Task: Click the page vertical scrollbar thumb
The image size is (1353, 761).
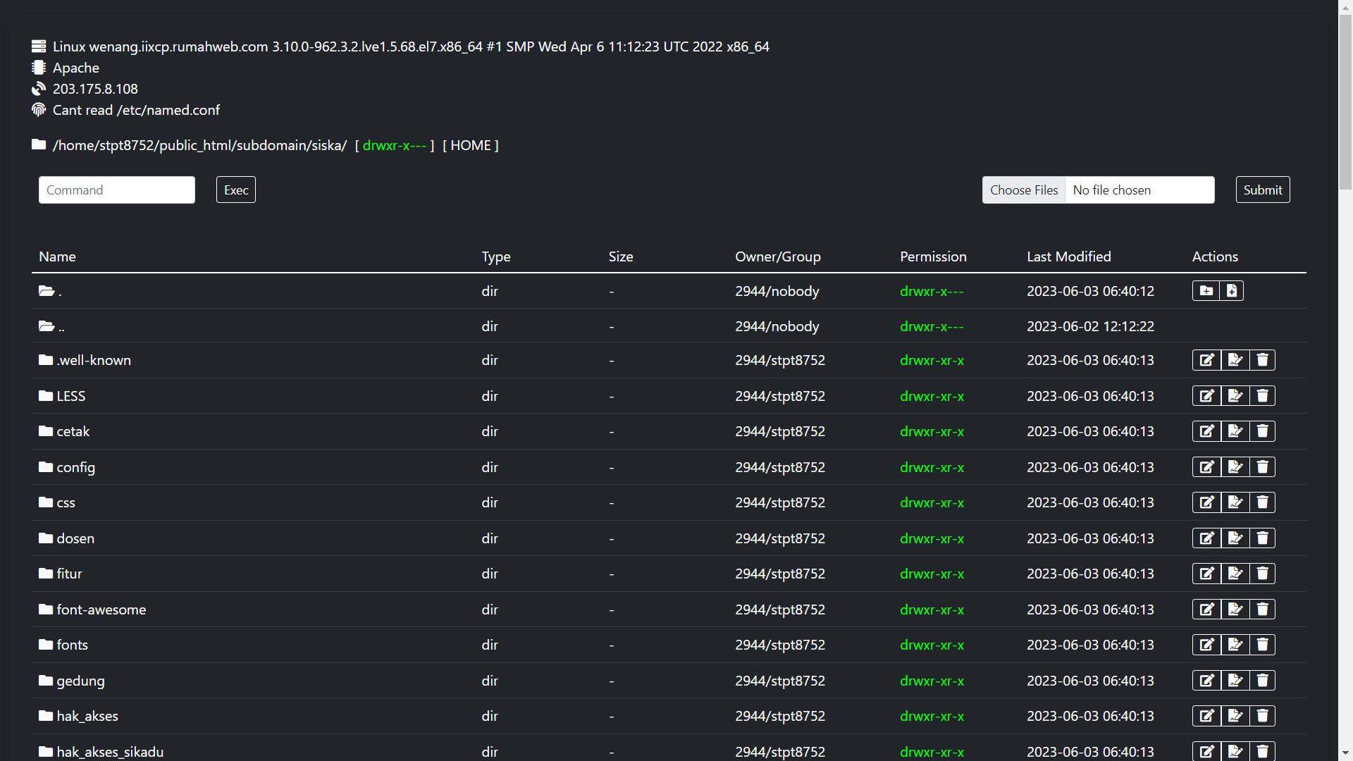Action: (1345, 102)
